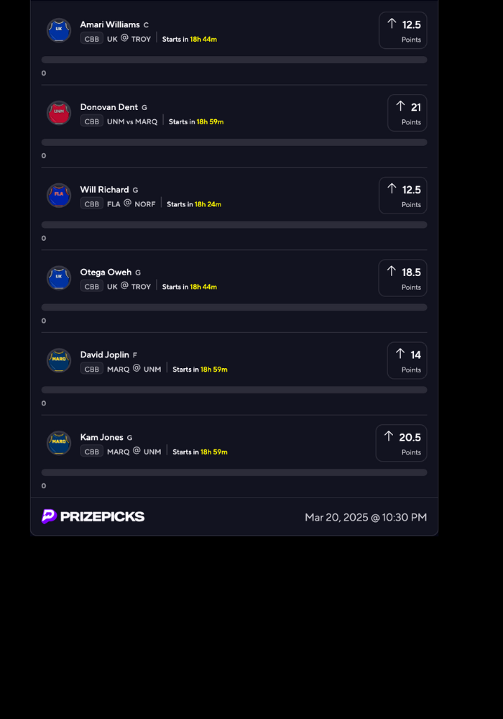Click CBB league tag on David Joplin row
This screenshot has width=503, height=719.
click(x=92, y=370)
